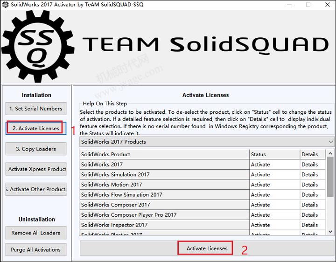Select step 2 Activate Licenses in sidebar

tap(36, 128)
